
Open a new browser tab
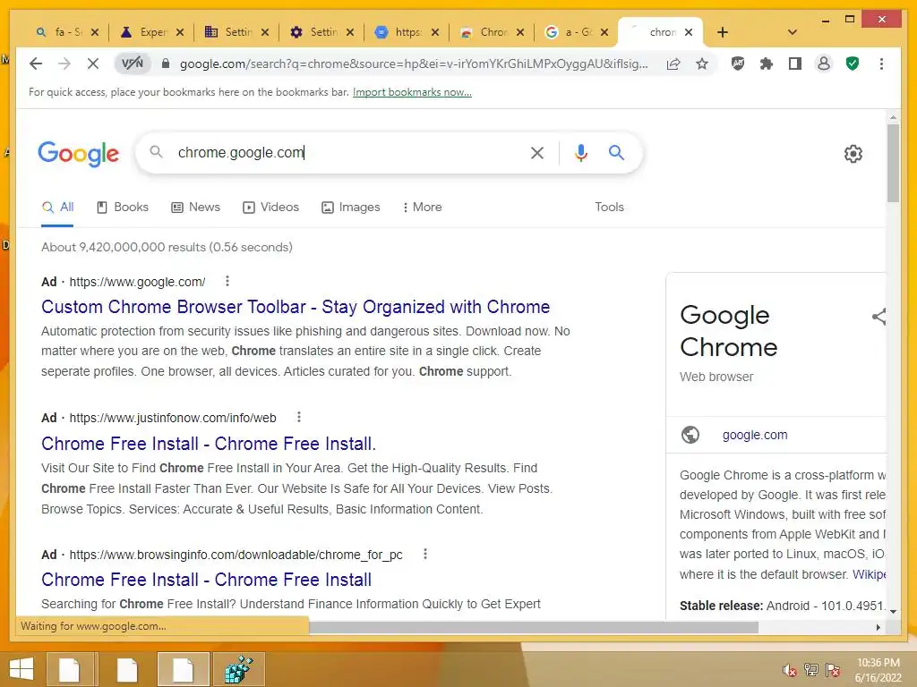(723, 32)
